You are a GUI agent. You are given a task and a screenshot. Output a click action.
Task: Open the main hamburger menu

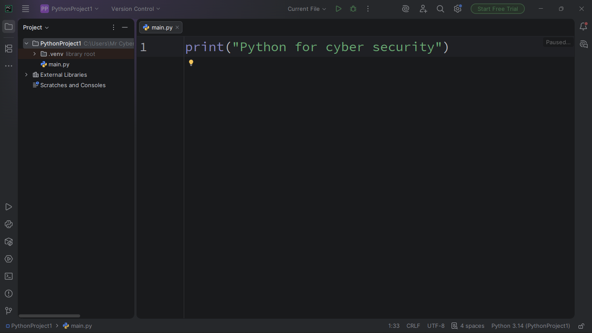(26, 9)
